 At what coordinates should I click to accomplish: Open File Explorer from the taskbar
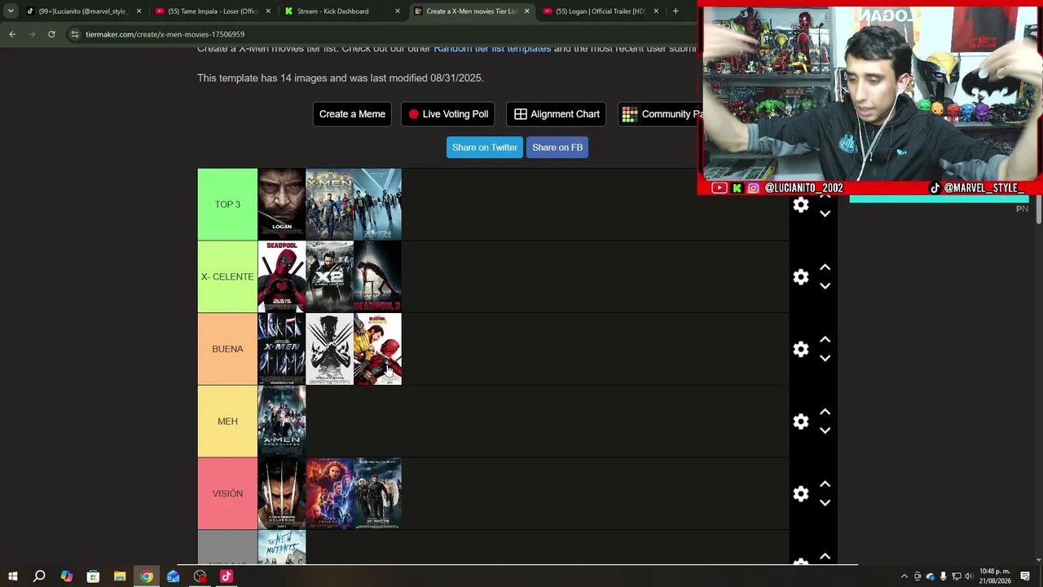(x=120, y=576)
